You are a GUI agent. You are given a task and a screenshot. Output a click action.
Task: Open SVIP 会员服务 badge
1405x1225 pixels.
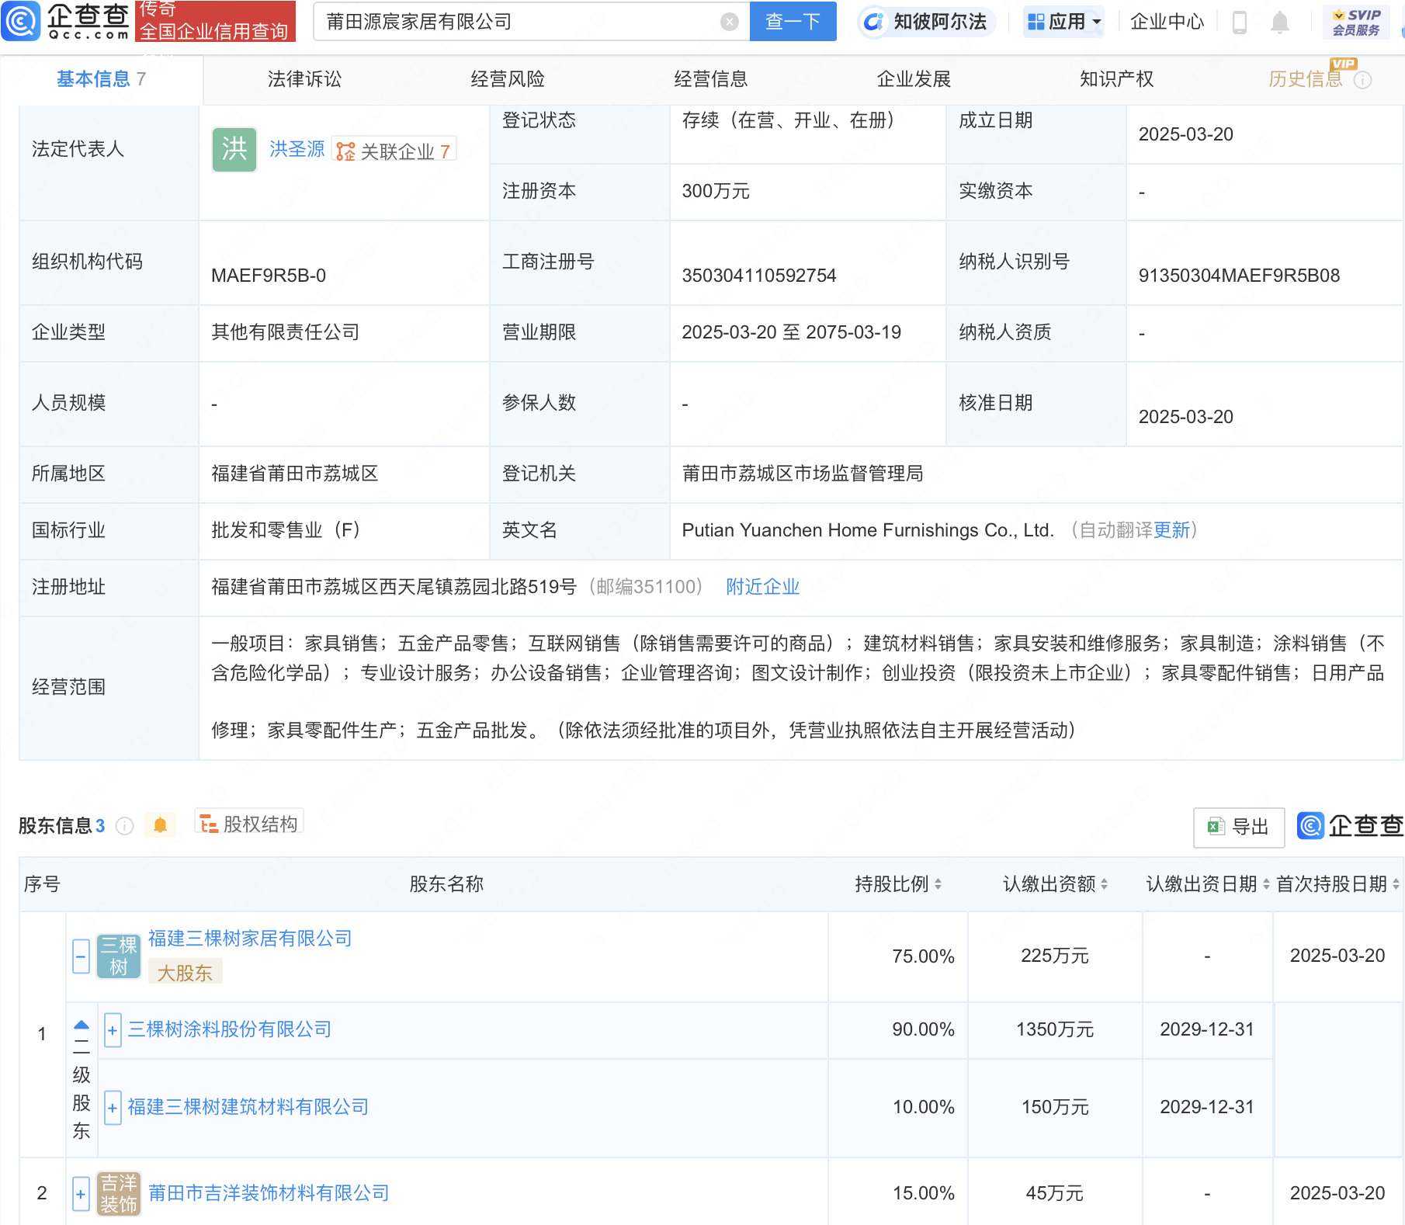pos(1357,23)
